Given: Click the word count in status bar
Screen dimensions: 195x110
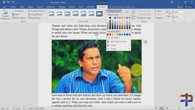Looking at the screenshot, I should 16,108.
